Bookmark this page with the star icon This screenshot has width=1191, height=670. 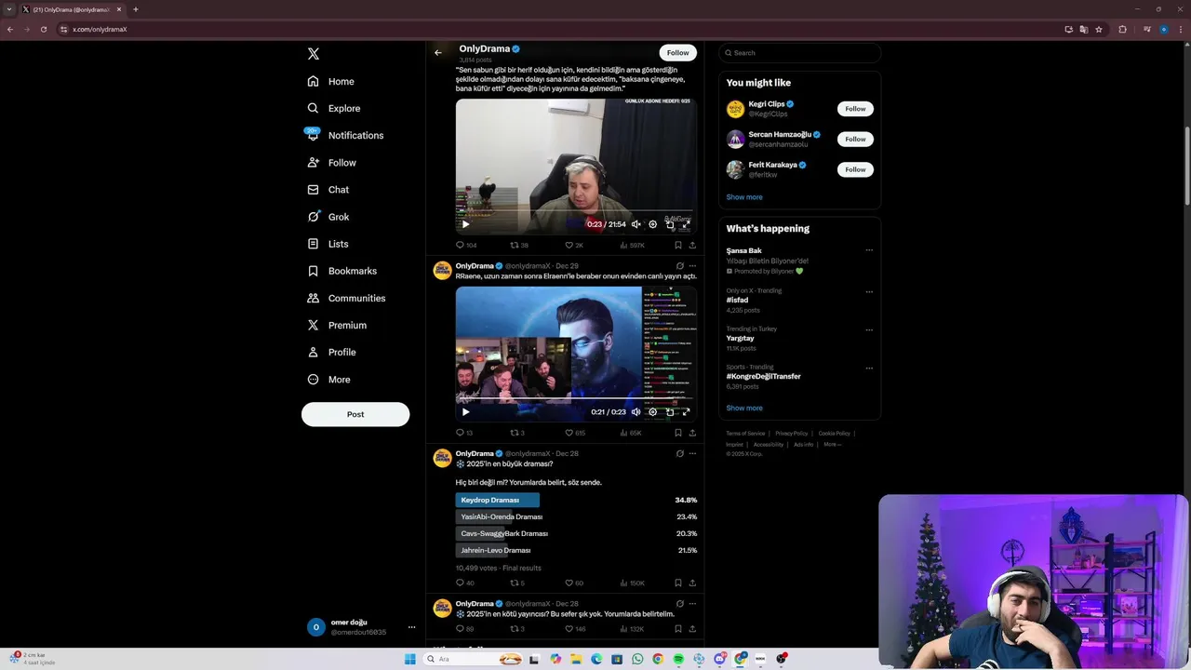(1099, 29)
